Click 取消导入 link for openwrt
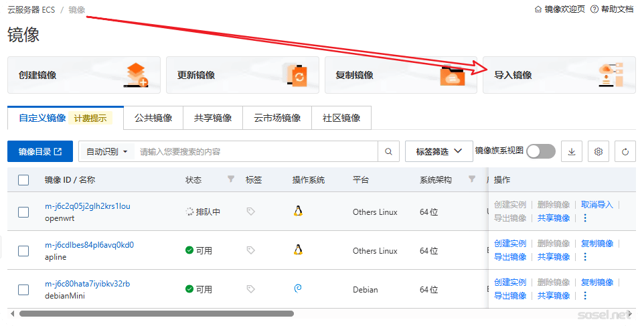638x326 pixels. coord(596,205)
